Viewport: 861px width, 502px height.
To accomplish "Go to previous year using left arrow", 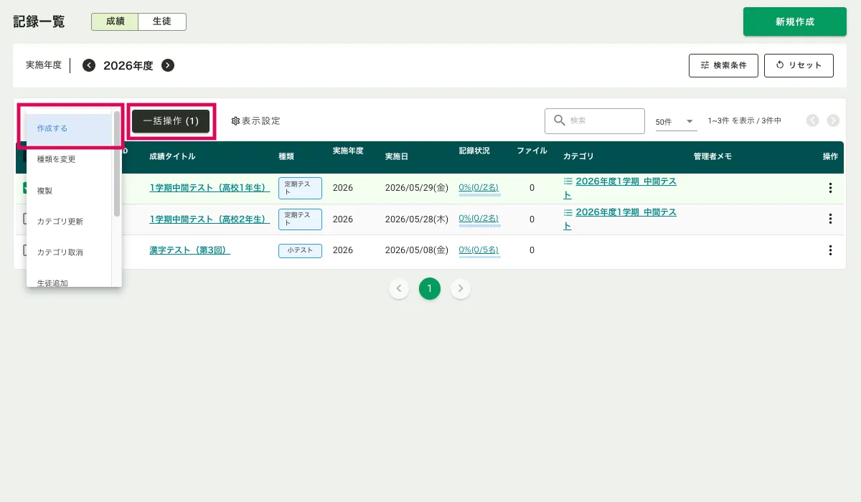I will (89, 65).
